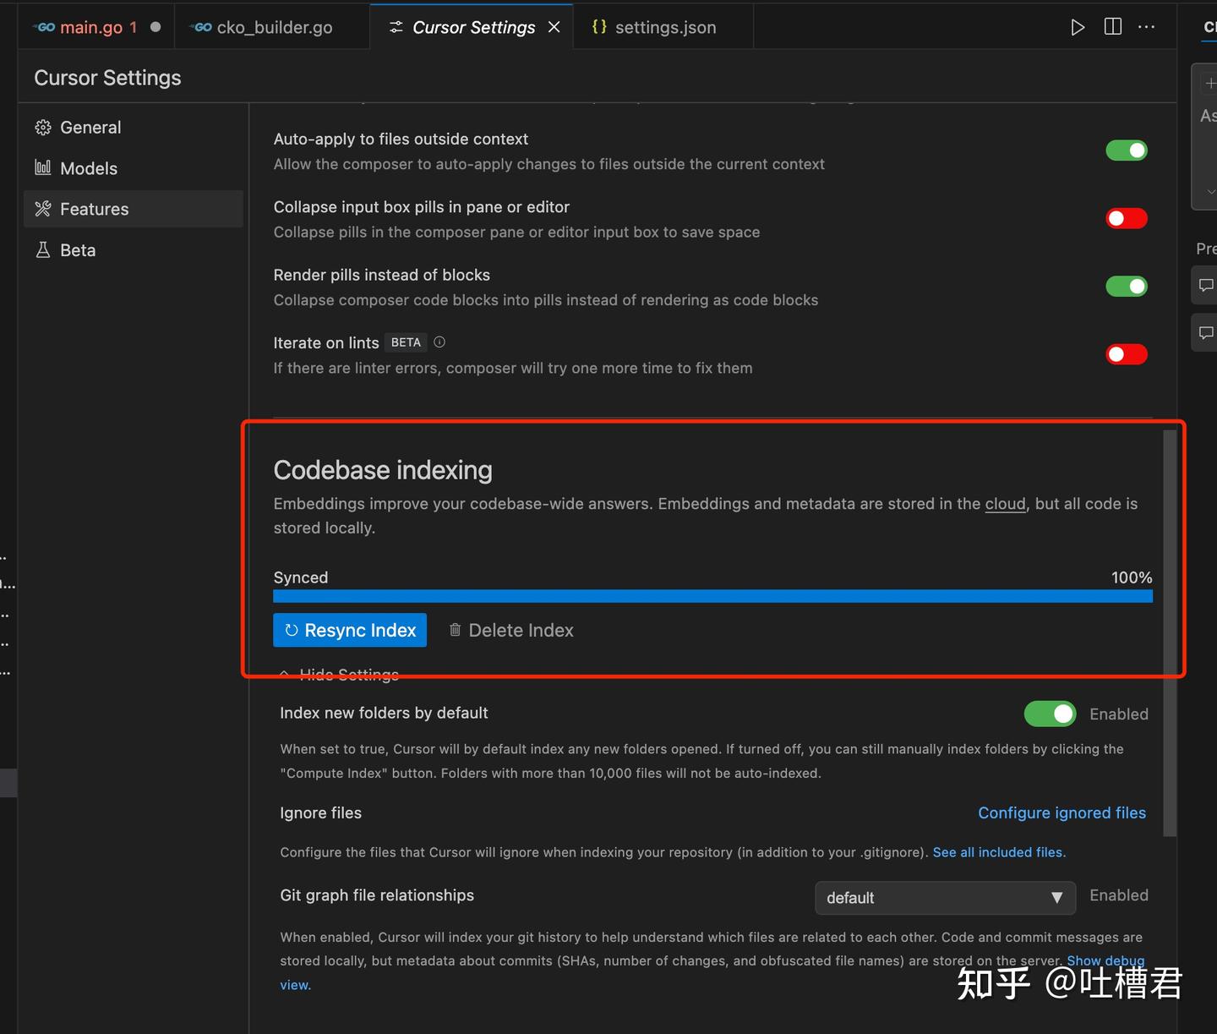The width and height of the screenshot is (1217, 1034).
Task: Click the Enabled label beside Git graph dropdown
Action: [x=1119, y=895]
